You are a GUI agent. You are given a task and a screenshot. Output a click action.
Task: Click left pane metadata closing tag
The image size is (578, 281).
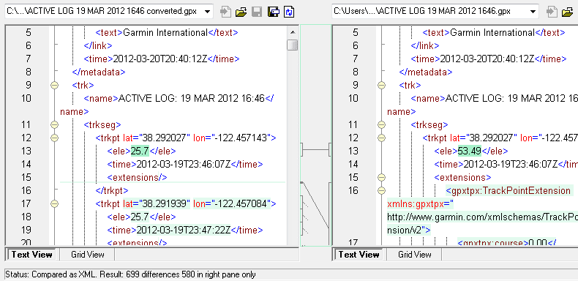[x=99, y=72]
